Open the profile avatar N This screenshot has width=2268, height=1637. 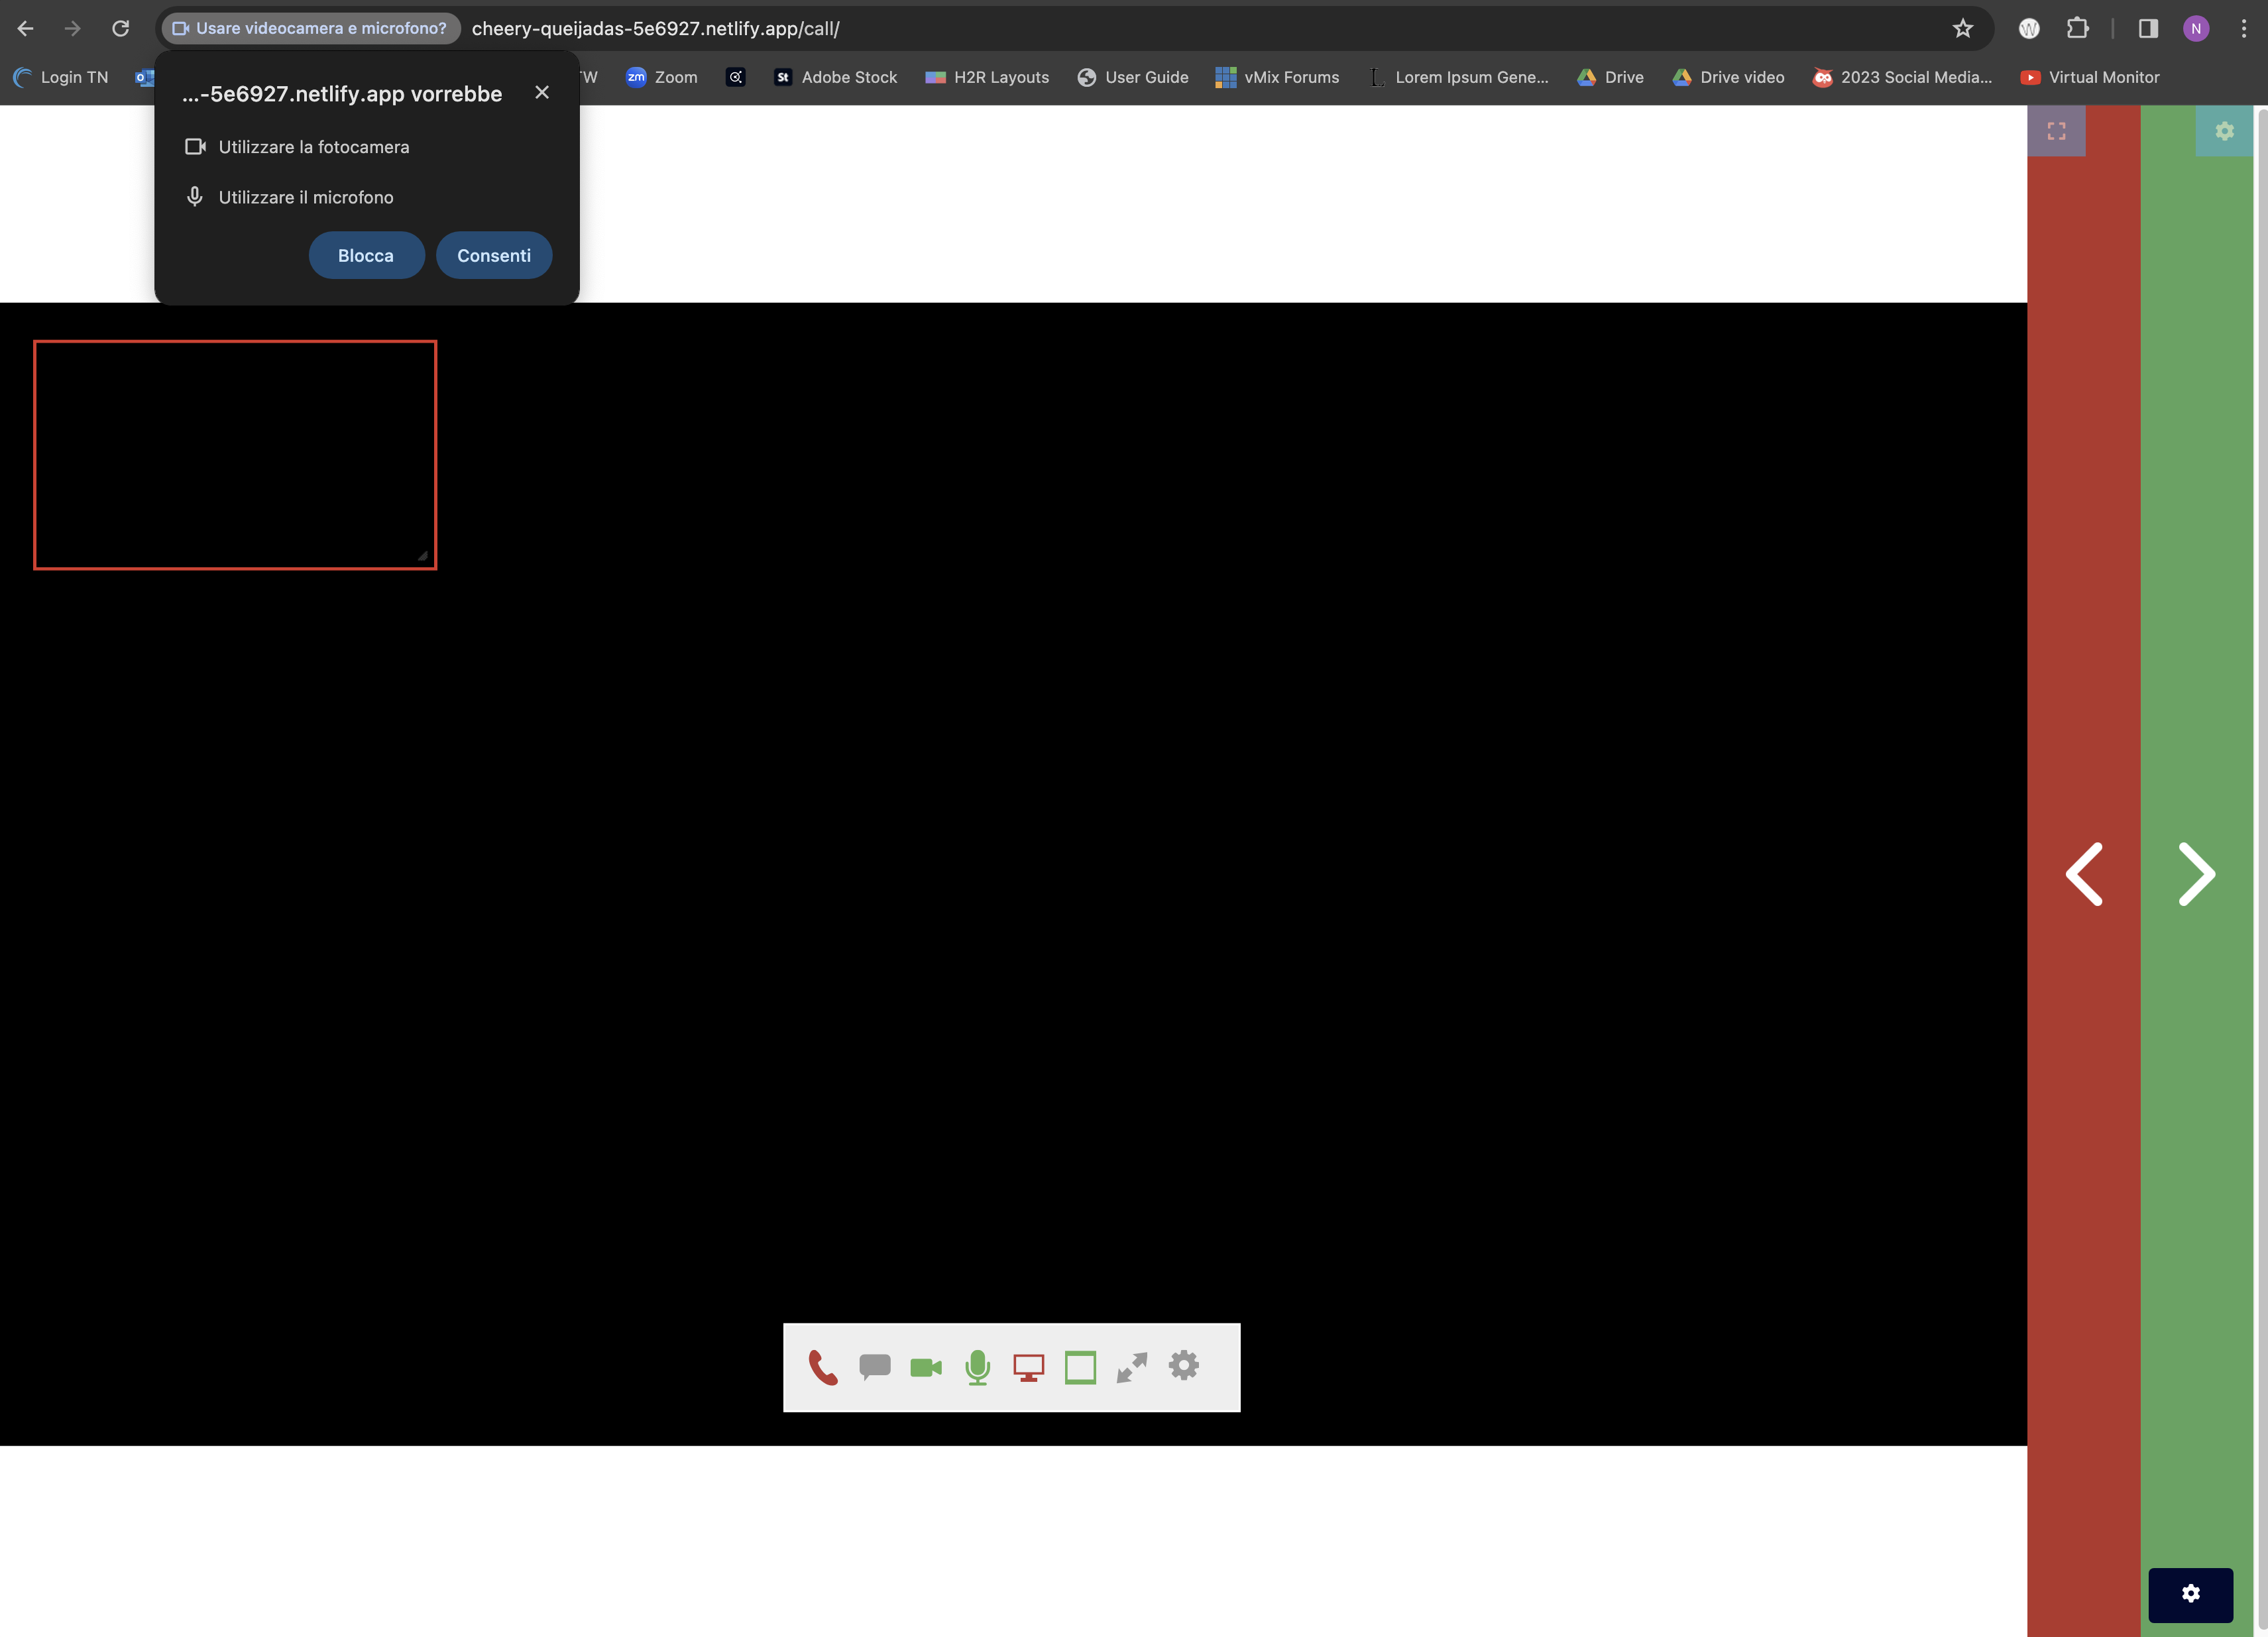coord(2196,28)
